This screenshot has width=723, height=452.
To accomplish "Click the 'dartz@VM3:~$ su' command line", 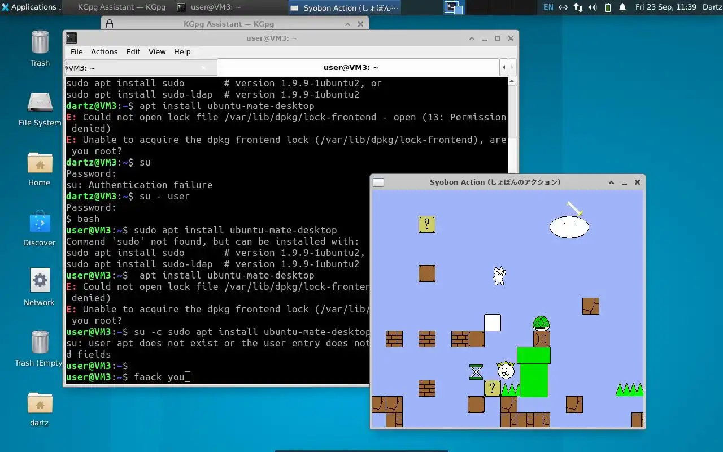I will 108,162.
